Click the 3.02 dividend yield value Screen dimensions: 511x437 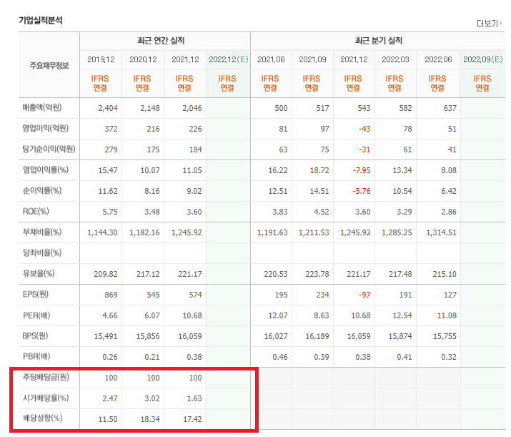point(152,398)
